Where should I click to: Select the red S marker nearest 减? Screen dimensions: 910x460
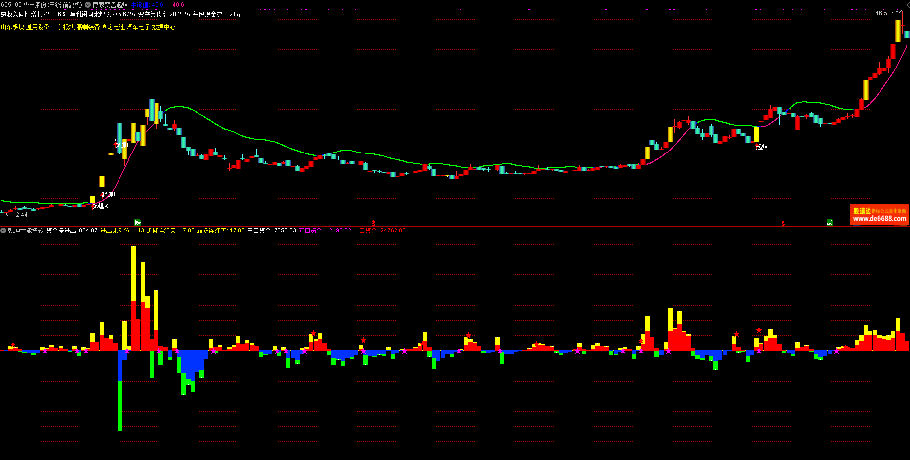point(783,224)
